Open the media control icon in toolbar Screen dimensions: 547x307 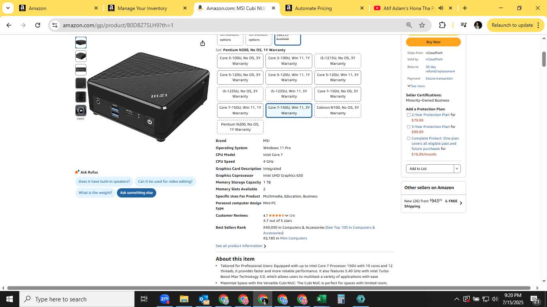click(x=464, y=25)
